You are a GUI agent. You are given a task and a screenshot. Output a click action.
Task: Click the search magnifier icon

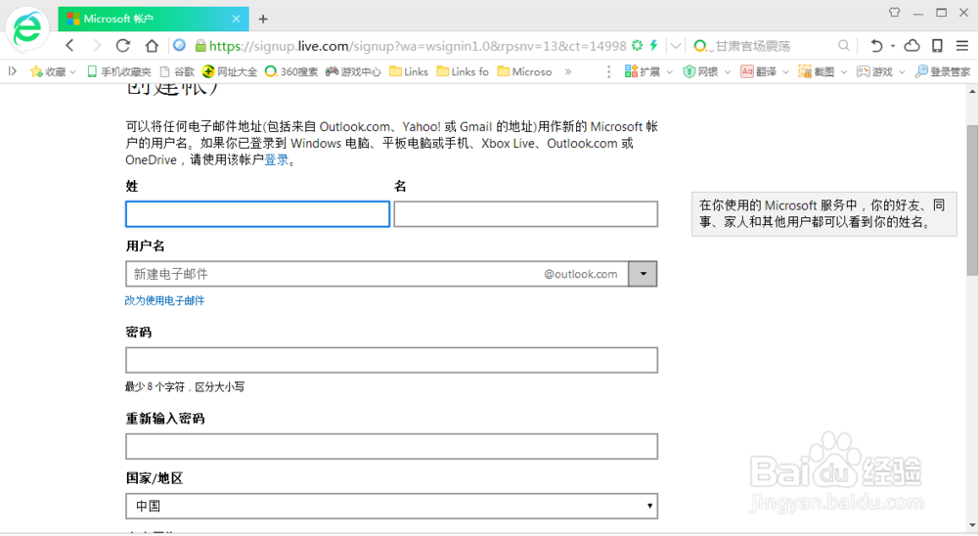843,46
